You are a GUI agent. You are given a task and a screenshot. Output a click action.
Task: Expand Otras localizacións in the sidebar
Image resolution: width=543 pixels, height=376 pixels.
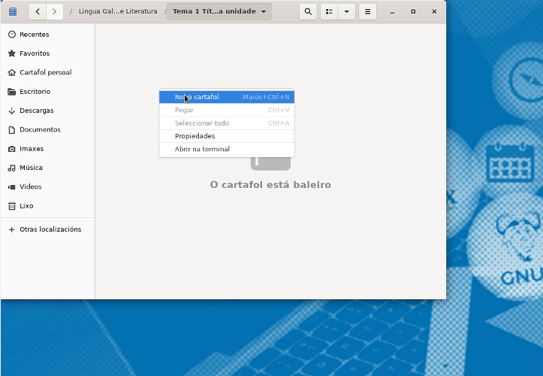(x=50, y=229)
